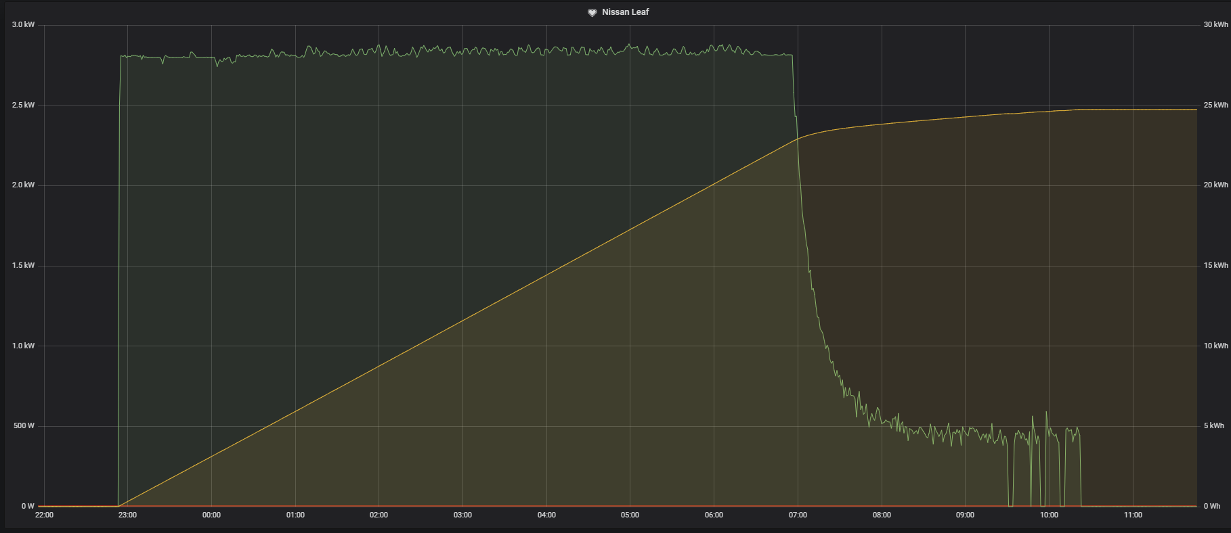The height and width of the screenshot is (533, 1231).
Task: Select the 25 kWh right axis label
Action: 1215,106
